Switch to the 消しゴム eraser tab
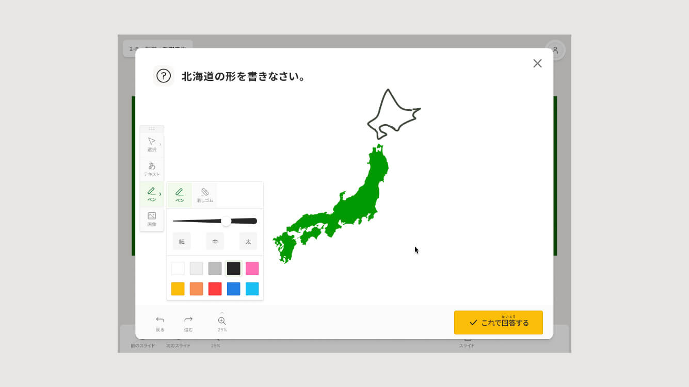 (205, 195)
